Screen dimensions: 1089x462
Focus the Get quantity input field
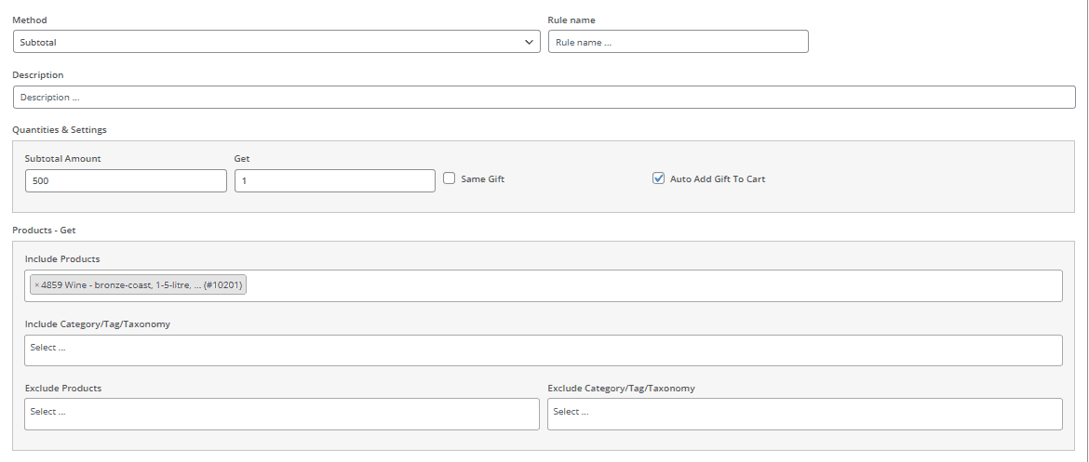334,180
